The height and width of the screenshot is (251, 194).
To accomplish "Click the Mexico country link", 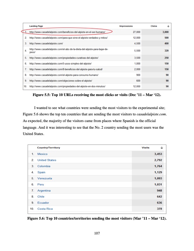I will click(x=42, y=154).
